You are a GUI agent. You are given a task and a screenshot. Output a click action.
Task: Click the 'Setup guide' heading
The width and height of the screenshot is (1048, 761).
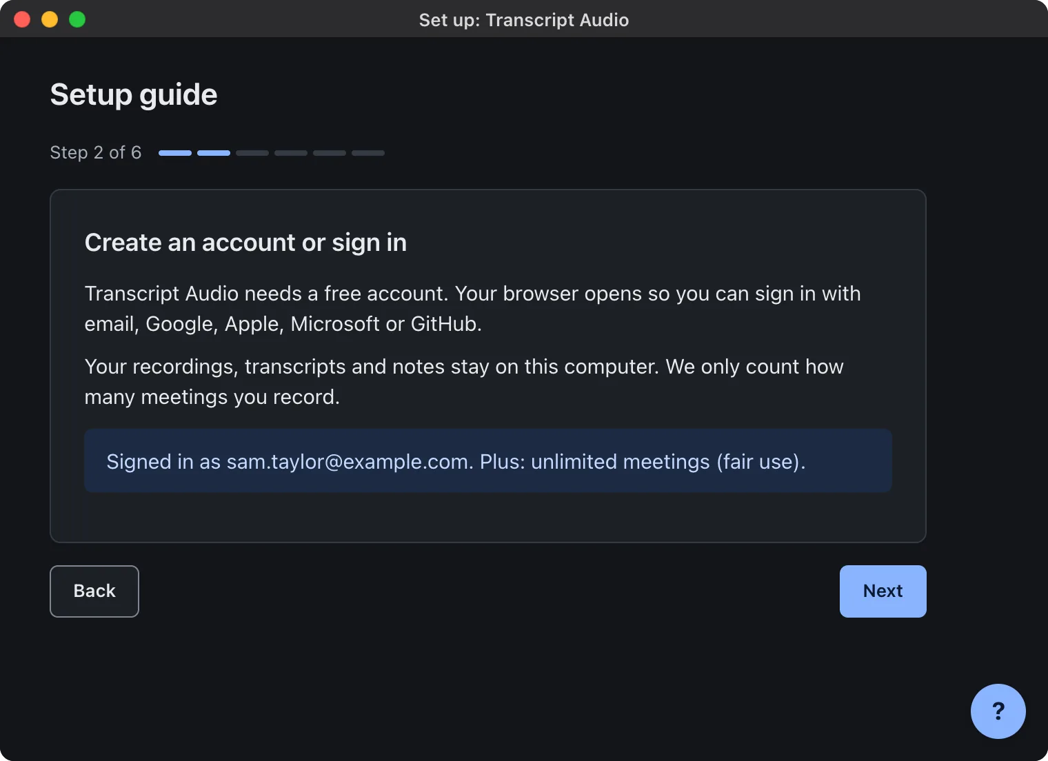pos(134,94)
